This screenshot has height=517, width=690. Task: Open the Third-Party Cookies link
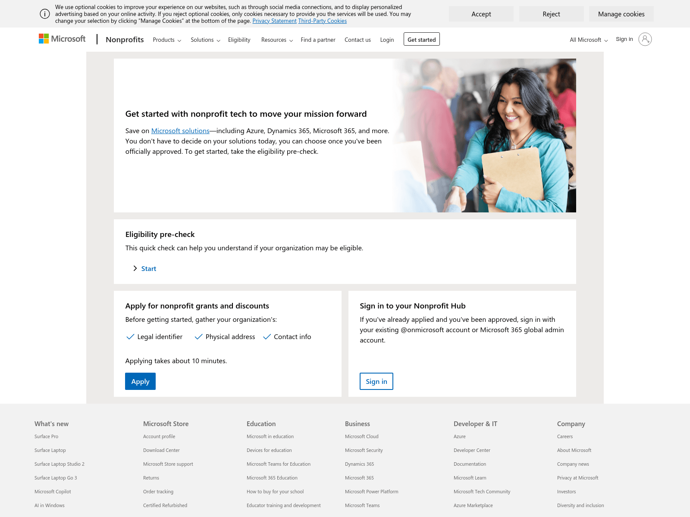click(322, 21)
